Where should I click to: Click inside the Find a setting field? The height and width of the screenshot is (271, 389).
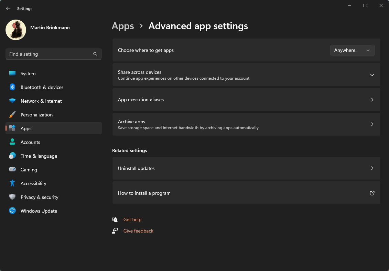48,54
